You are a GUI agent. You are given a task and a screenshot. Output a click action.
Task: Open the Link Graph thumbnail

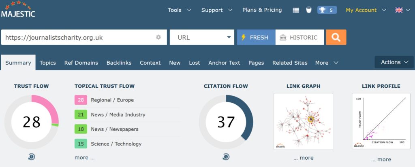click(303, 121)
